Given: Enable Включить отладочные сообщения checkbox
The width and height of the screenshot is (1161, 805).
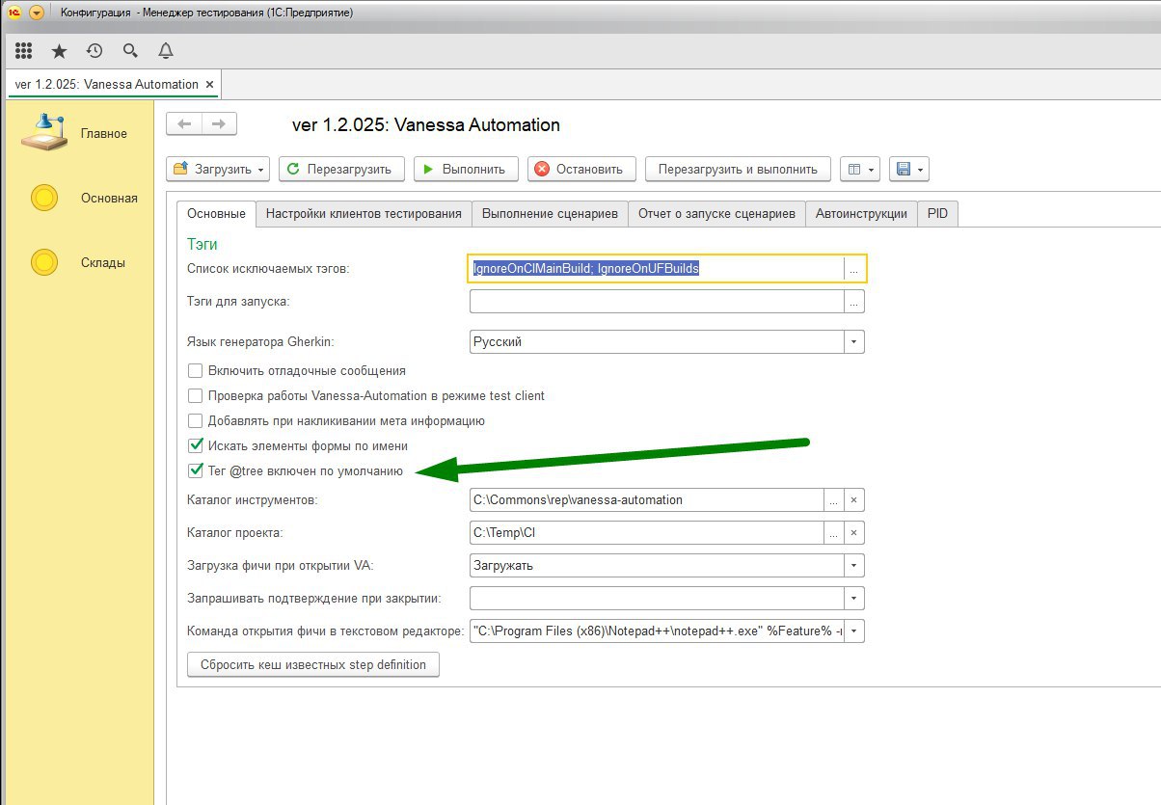Looking at the screenshot, I should pyautogui.click(x=195, y=370).
